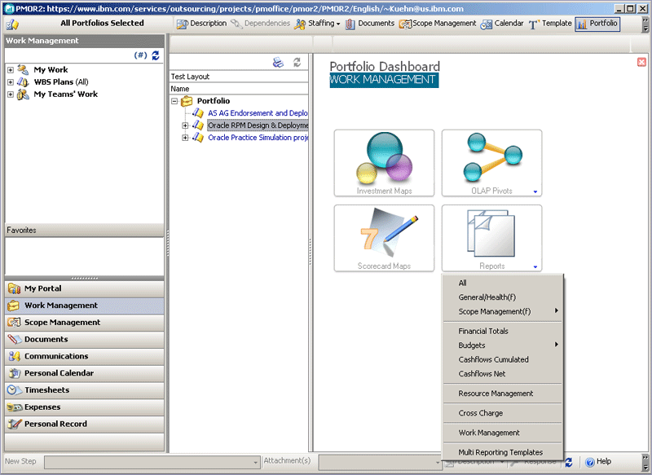This screenshot has width=652, height=475.
Task: Click the refresh icon next to Help
Action: pos(569,462)
